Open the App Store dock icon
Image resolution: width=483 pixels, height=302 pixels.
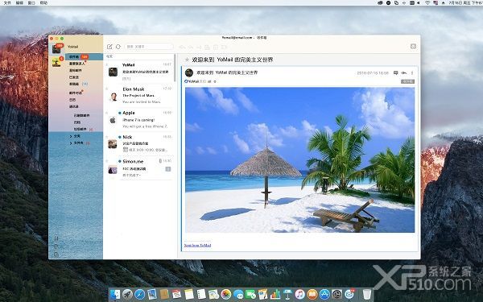pos(324,294)
